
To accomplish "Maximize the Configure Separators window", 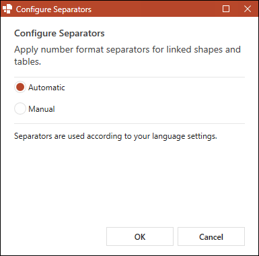I will coord(226,9).
